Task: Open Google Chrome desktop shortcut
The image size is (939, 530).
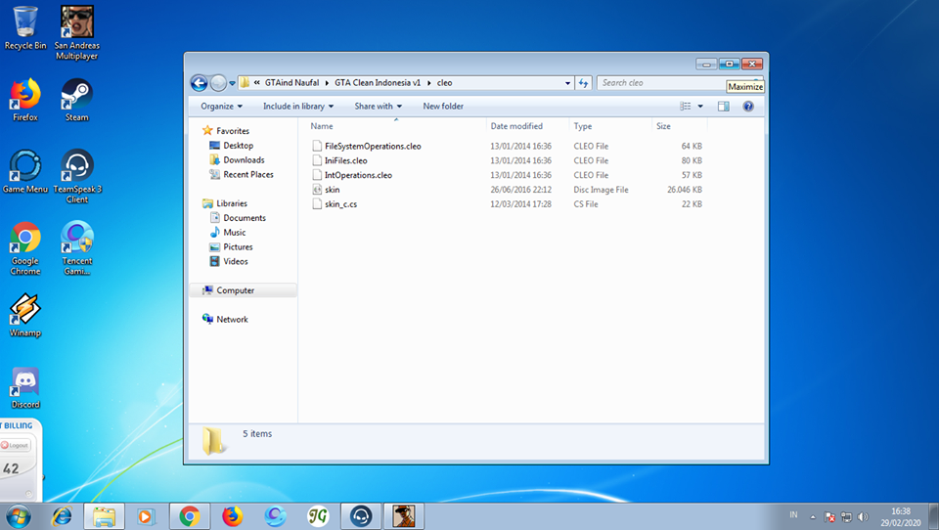Action: 25,248
